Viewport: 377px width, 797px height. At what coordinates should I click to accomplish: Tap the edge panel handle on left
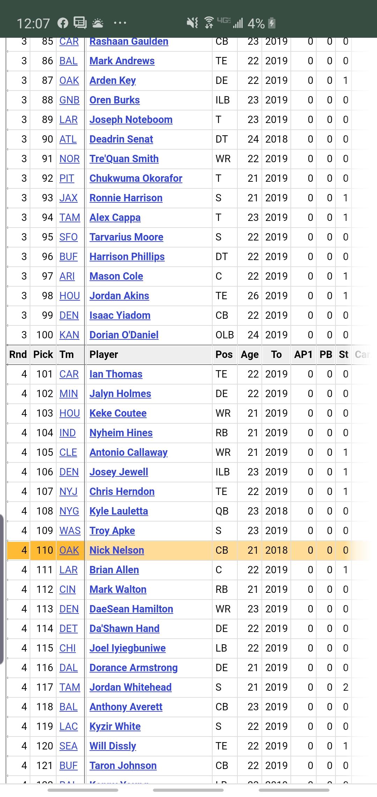[x=2, y=589]
